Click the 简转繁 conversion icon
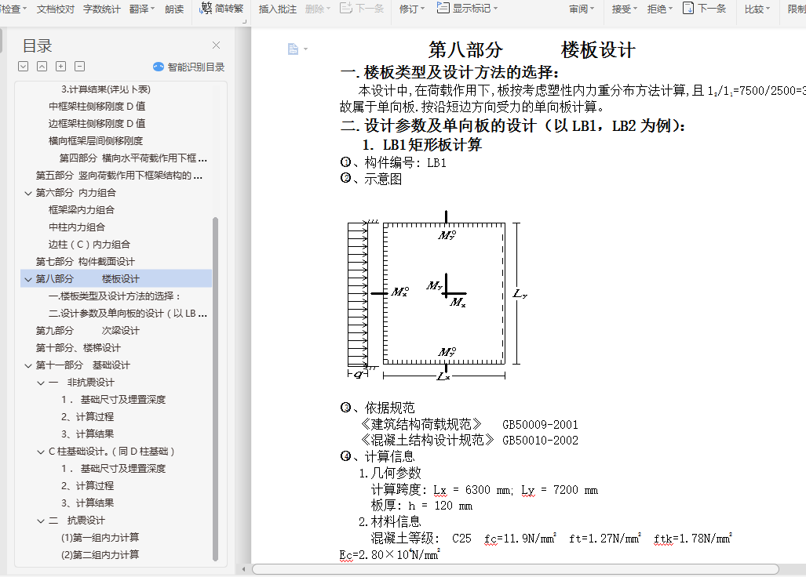 206,8
